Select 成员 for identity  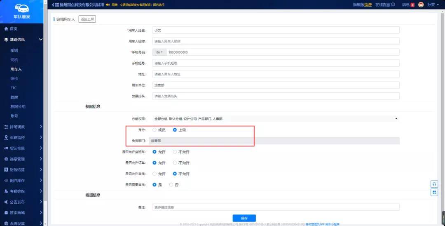(x=155, y=130)
